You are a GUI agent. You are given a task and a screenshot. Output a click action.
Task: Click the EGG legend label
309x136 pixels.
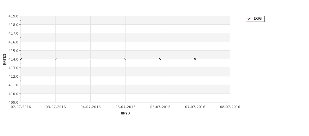click(x=258, y=18)
